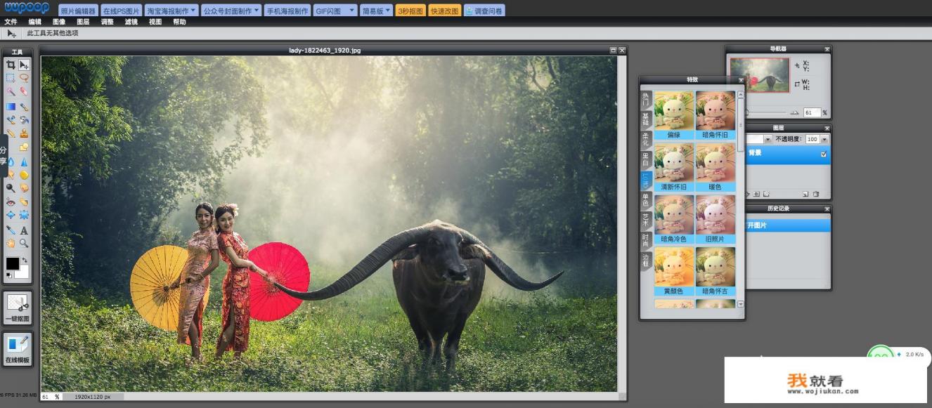
Task: Select the Red Eye Reduction tool
Action: coord(11,202)
